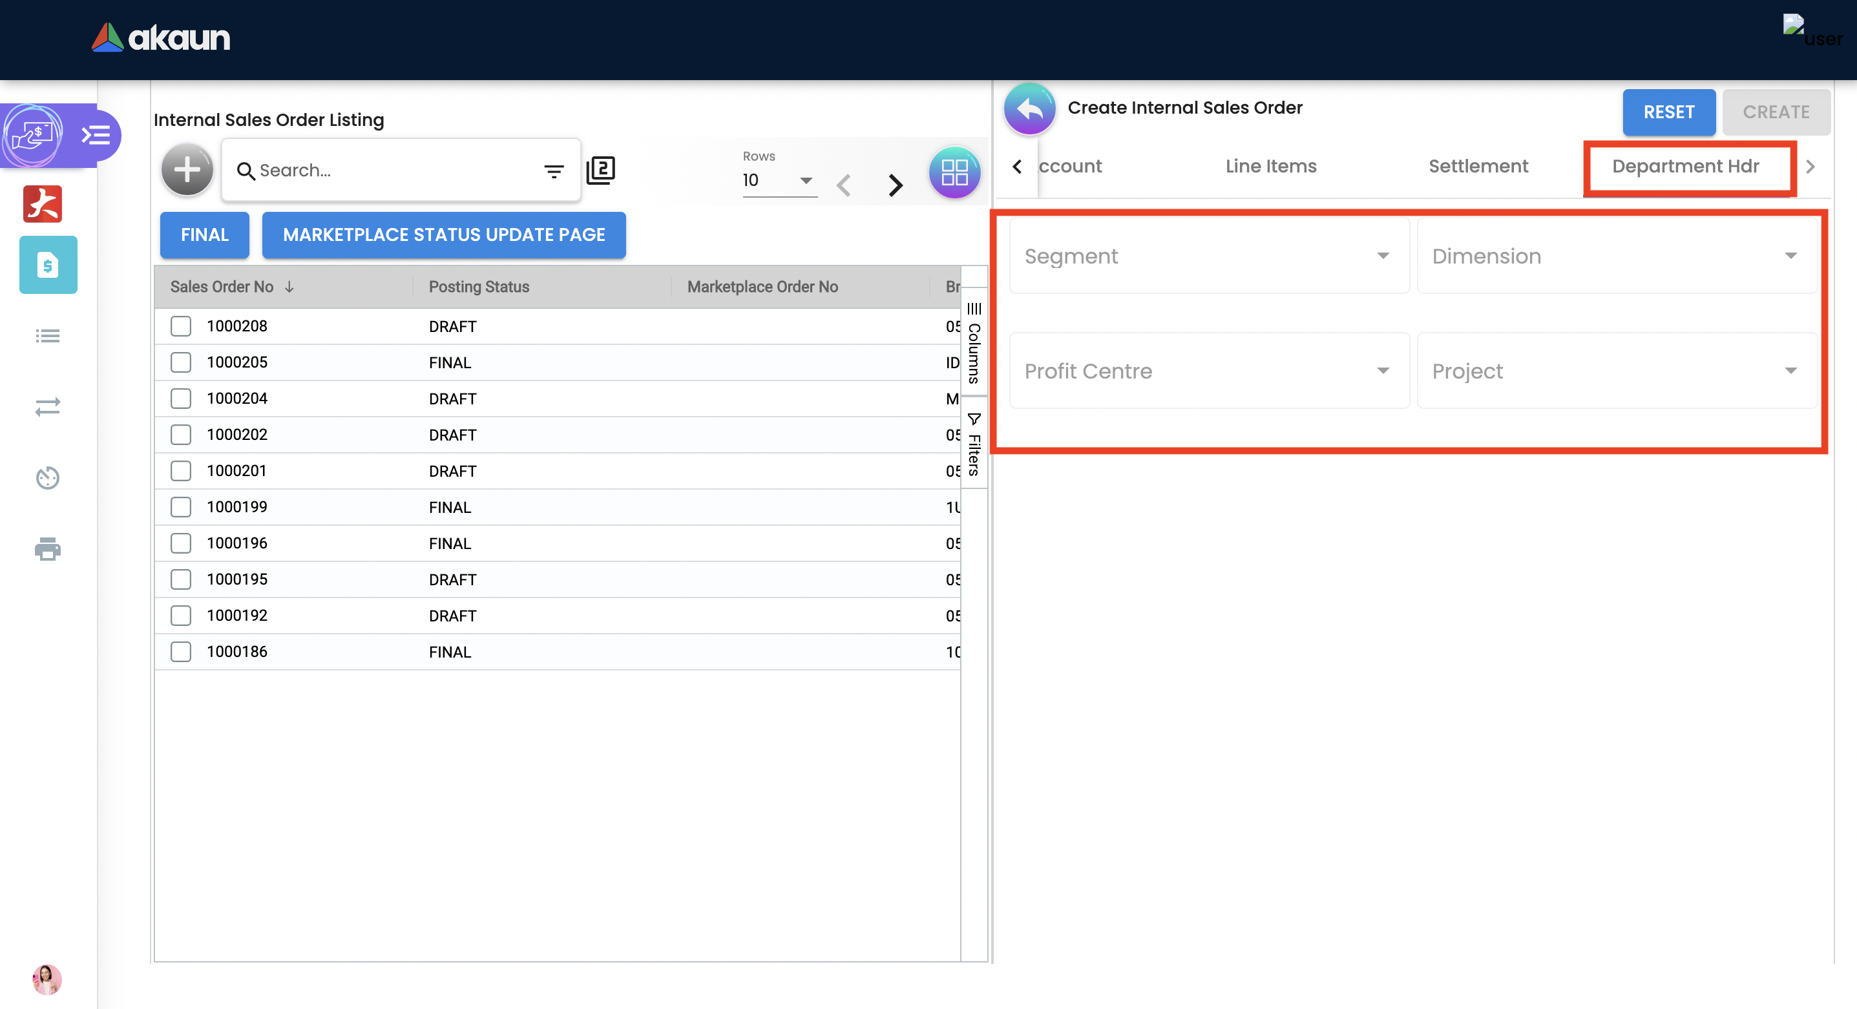Open the printer icon in the sidebar
The height and width of the screenshot is (1009, 1857).
point(48,549)
